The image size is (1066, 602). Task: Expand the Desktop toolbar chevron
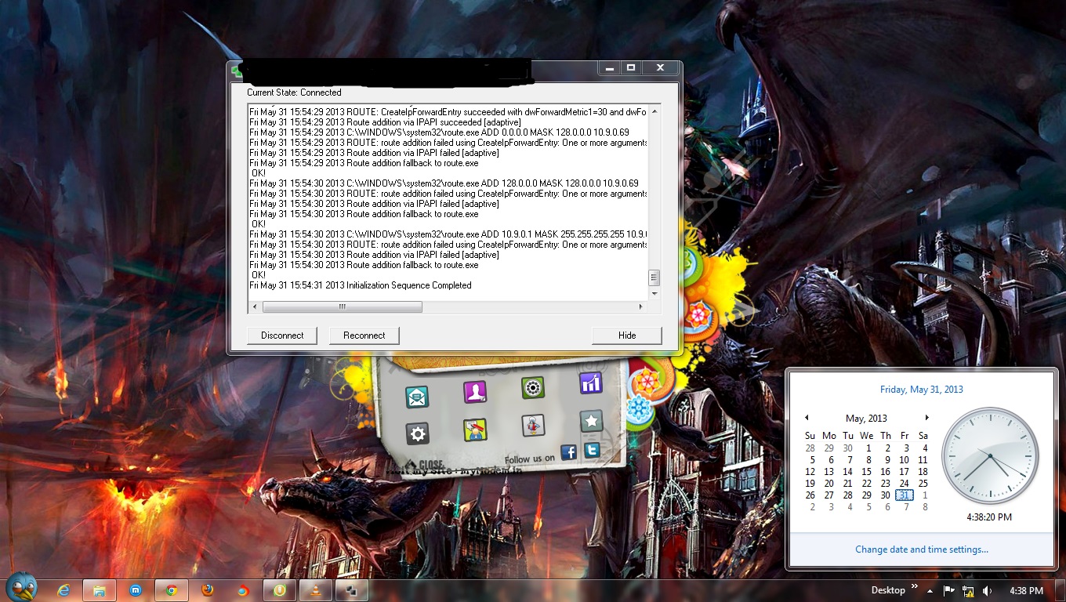[x=914, y=587]
